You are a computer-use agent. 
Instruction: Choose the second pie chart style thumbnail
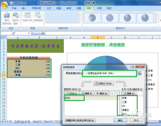(110, 18)
